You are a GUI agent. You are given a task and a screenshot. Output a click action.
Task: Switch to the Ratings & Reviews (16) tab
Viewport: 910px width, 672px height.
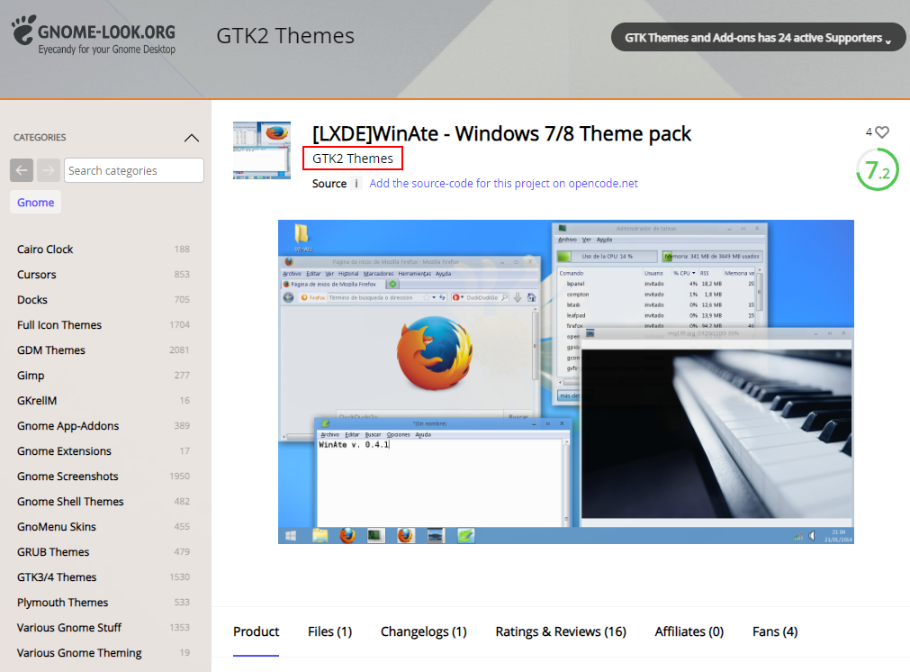tap(561, 632)
